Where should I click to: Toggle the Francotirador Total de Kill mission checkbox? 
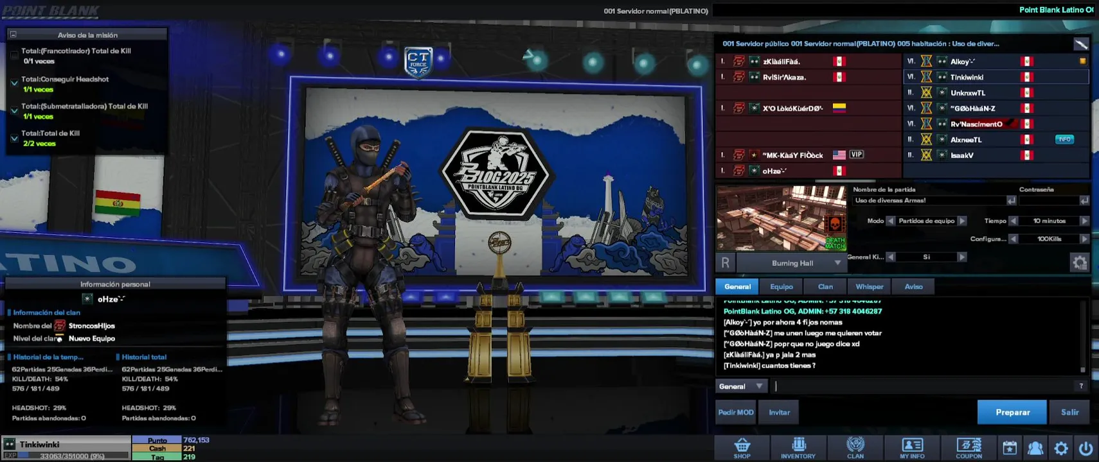14,56
